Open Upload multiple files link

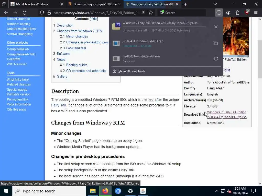point(21,29)
